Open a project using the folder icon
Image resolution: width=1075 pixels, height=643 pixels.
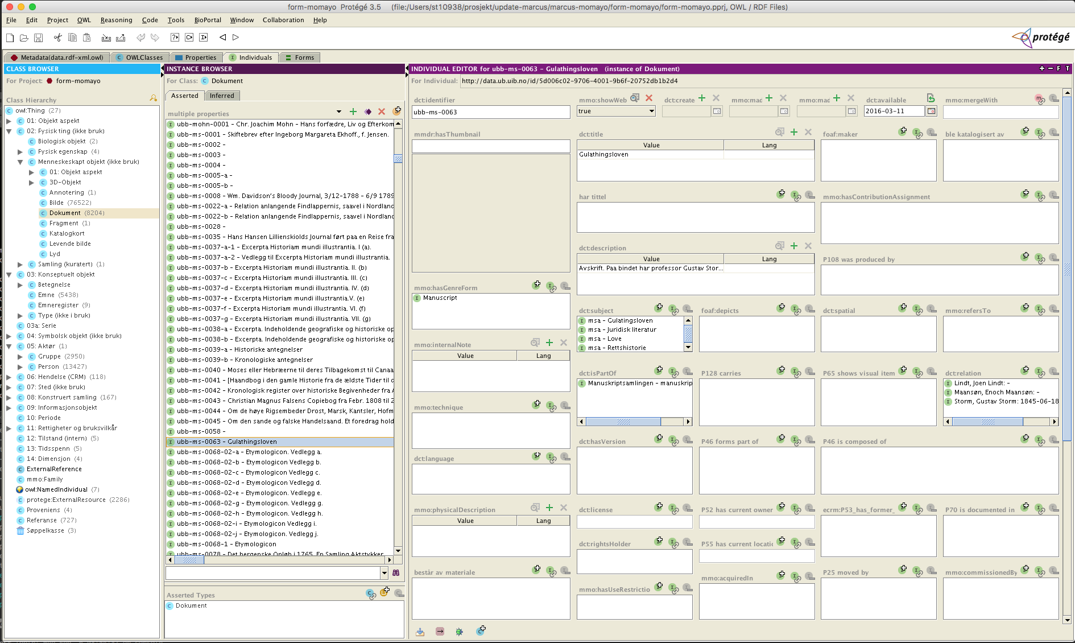(x=24, y=38)
